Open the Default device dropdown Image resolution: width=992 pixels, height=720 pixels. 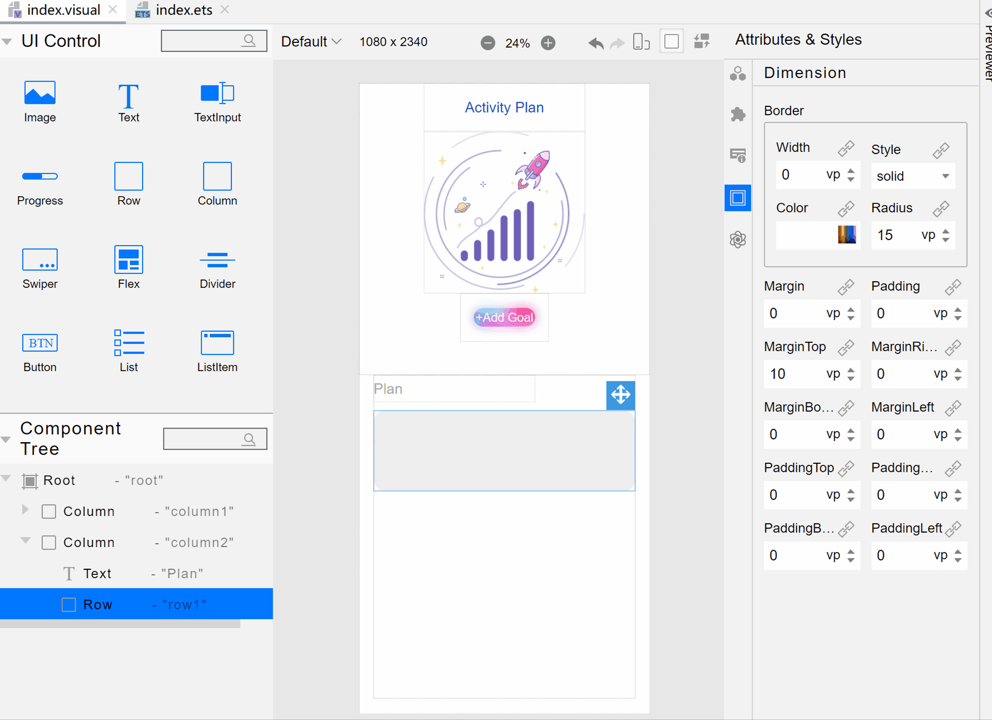[311, 42]
